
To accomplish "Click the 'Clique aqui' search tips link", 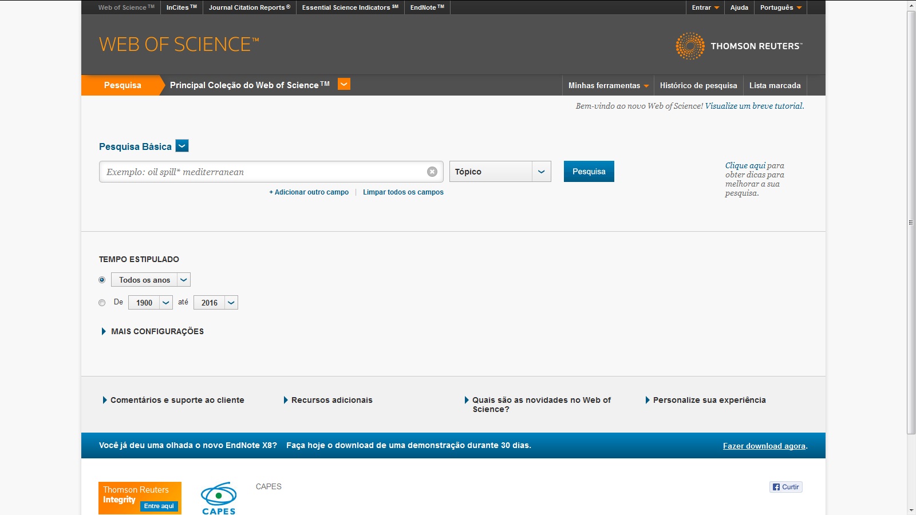I will 745,165.
